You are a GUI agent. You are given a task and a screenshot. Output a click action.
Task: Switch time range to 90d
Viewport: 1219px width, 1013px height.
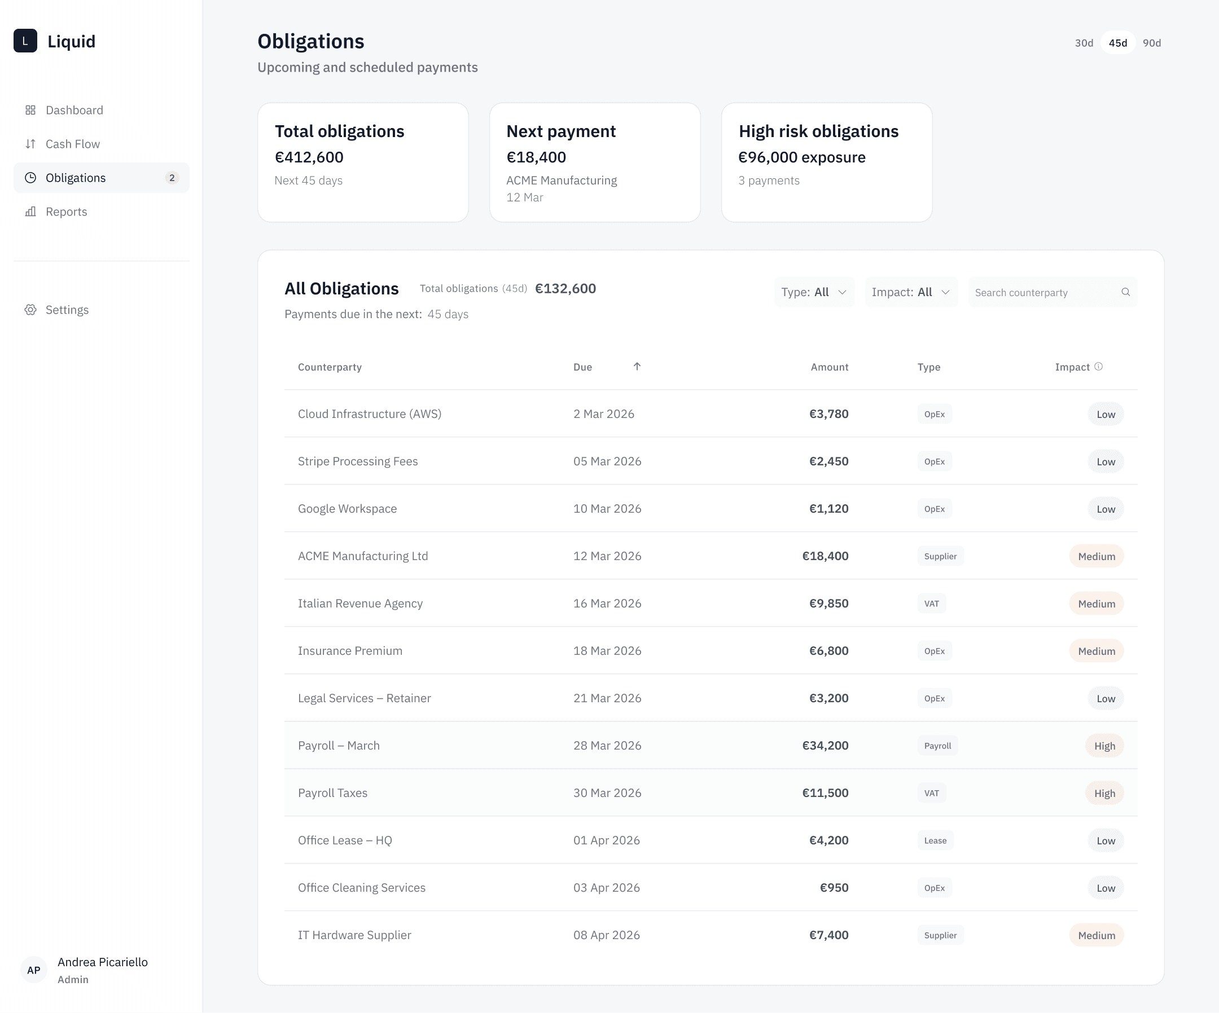click(1151, 43)
